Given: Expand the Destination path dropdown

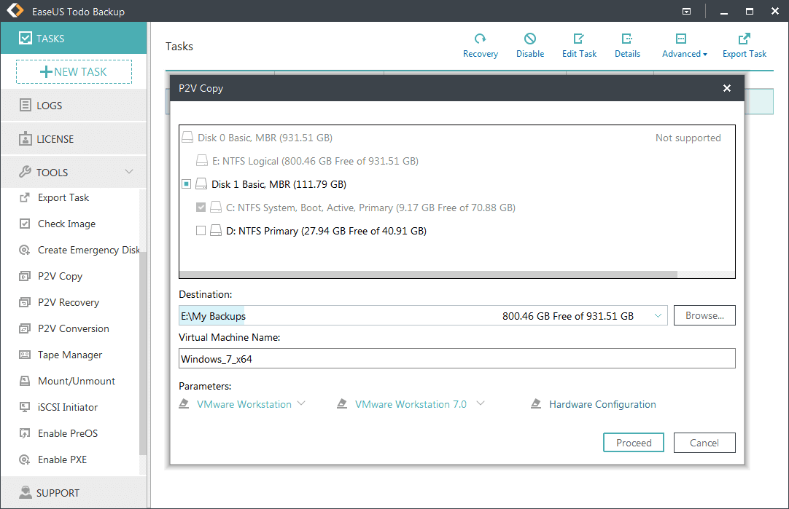Looking at the screenshot, I should [658, 315].
